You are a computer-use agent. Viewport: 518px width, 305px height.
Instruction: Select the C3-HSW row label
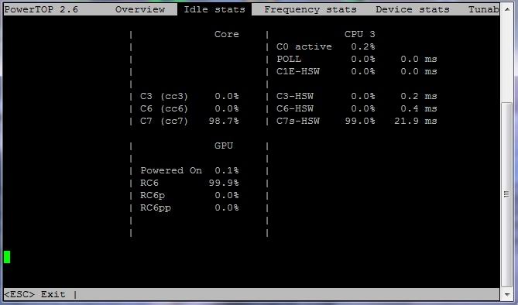pyautogui.click(x=295, y=96)
